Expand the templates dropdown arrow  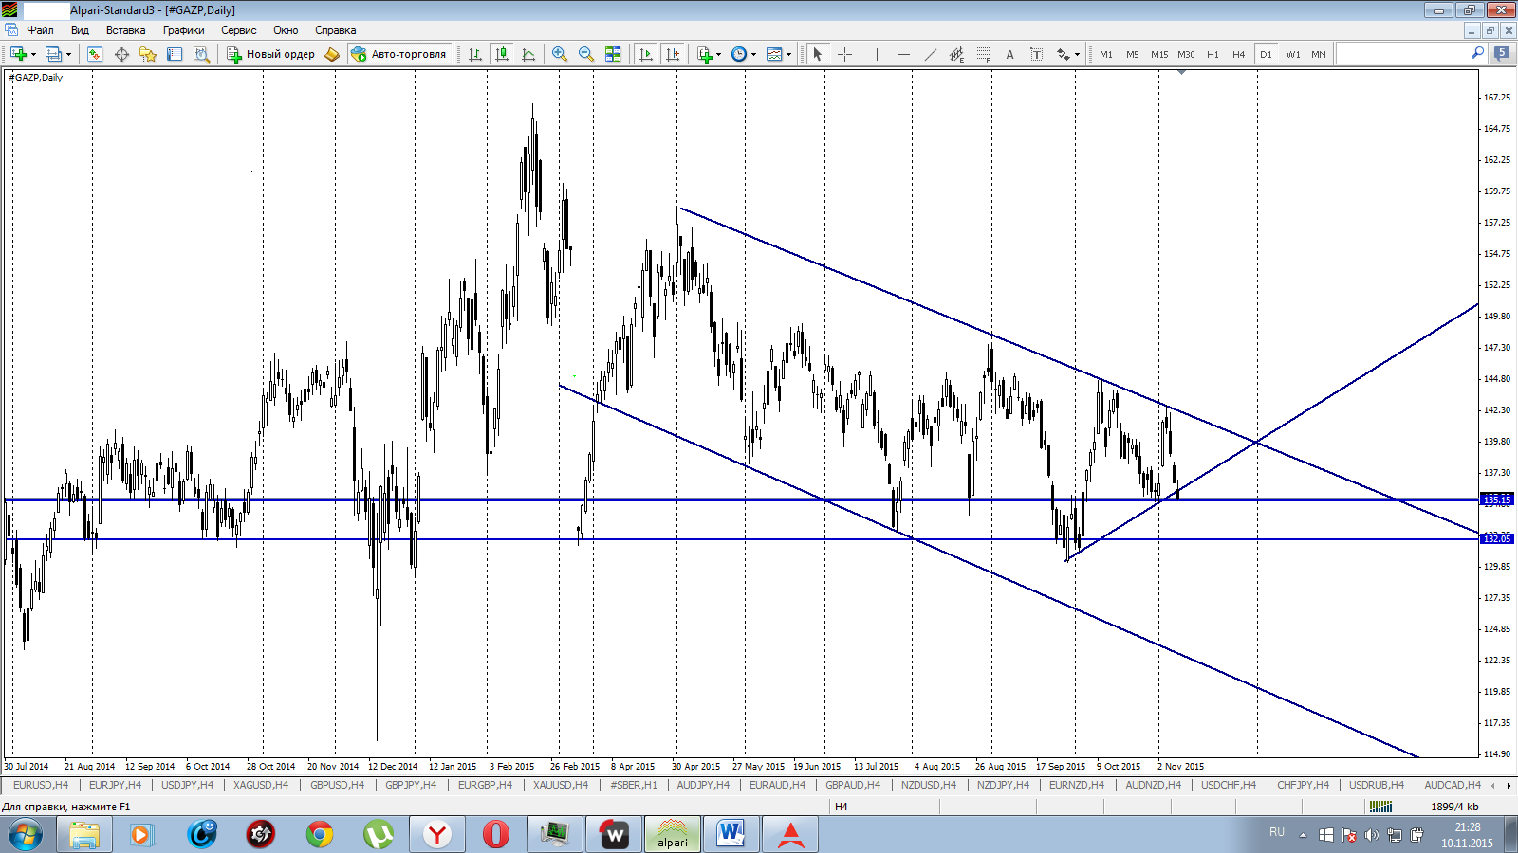click(789, 54)
